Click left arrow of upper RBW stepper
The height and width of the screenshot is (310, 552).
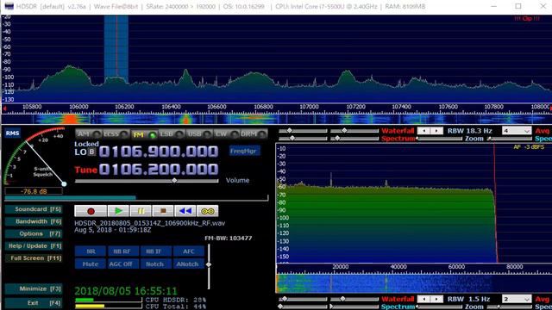click(x=423, y=131)
